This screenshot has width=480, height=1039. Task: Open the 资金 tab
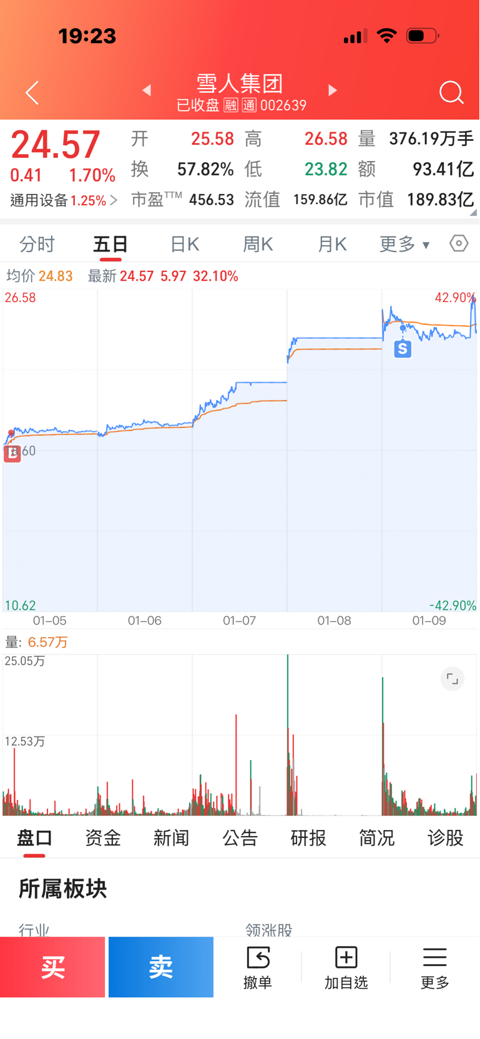(x=103, y=838)
